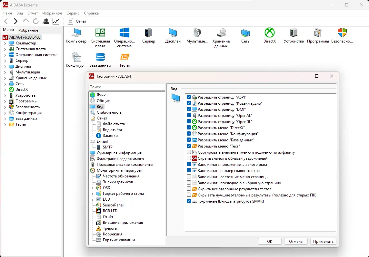This screenshot has height=257, width=369.
Task: Select RGB LED in settings tree
Action: click(110, 211)
